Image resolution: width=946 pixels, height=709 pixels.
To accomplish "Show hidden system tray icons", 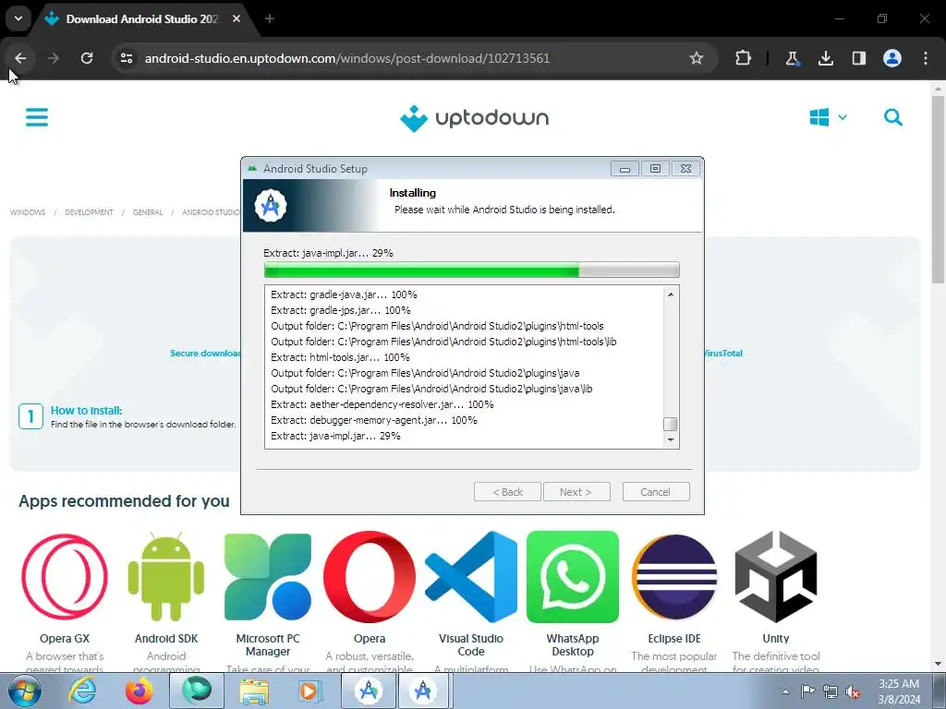I will click(785, 691).
